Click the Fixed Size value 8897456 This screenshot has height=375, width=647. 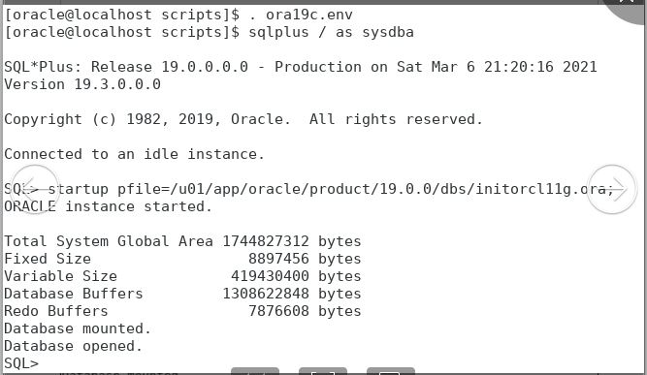pyautogui.click(x=278, y=259)
